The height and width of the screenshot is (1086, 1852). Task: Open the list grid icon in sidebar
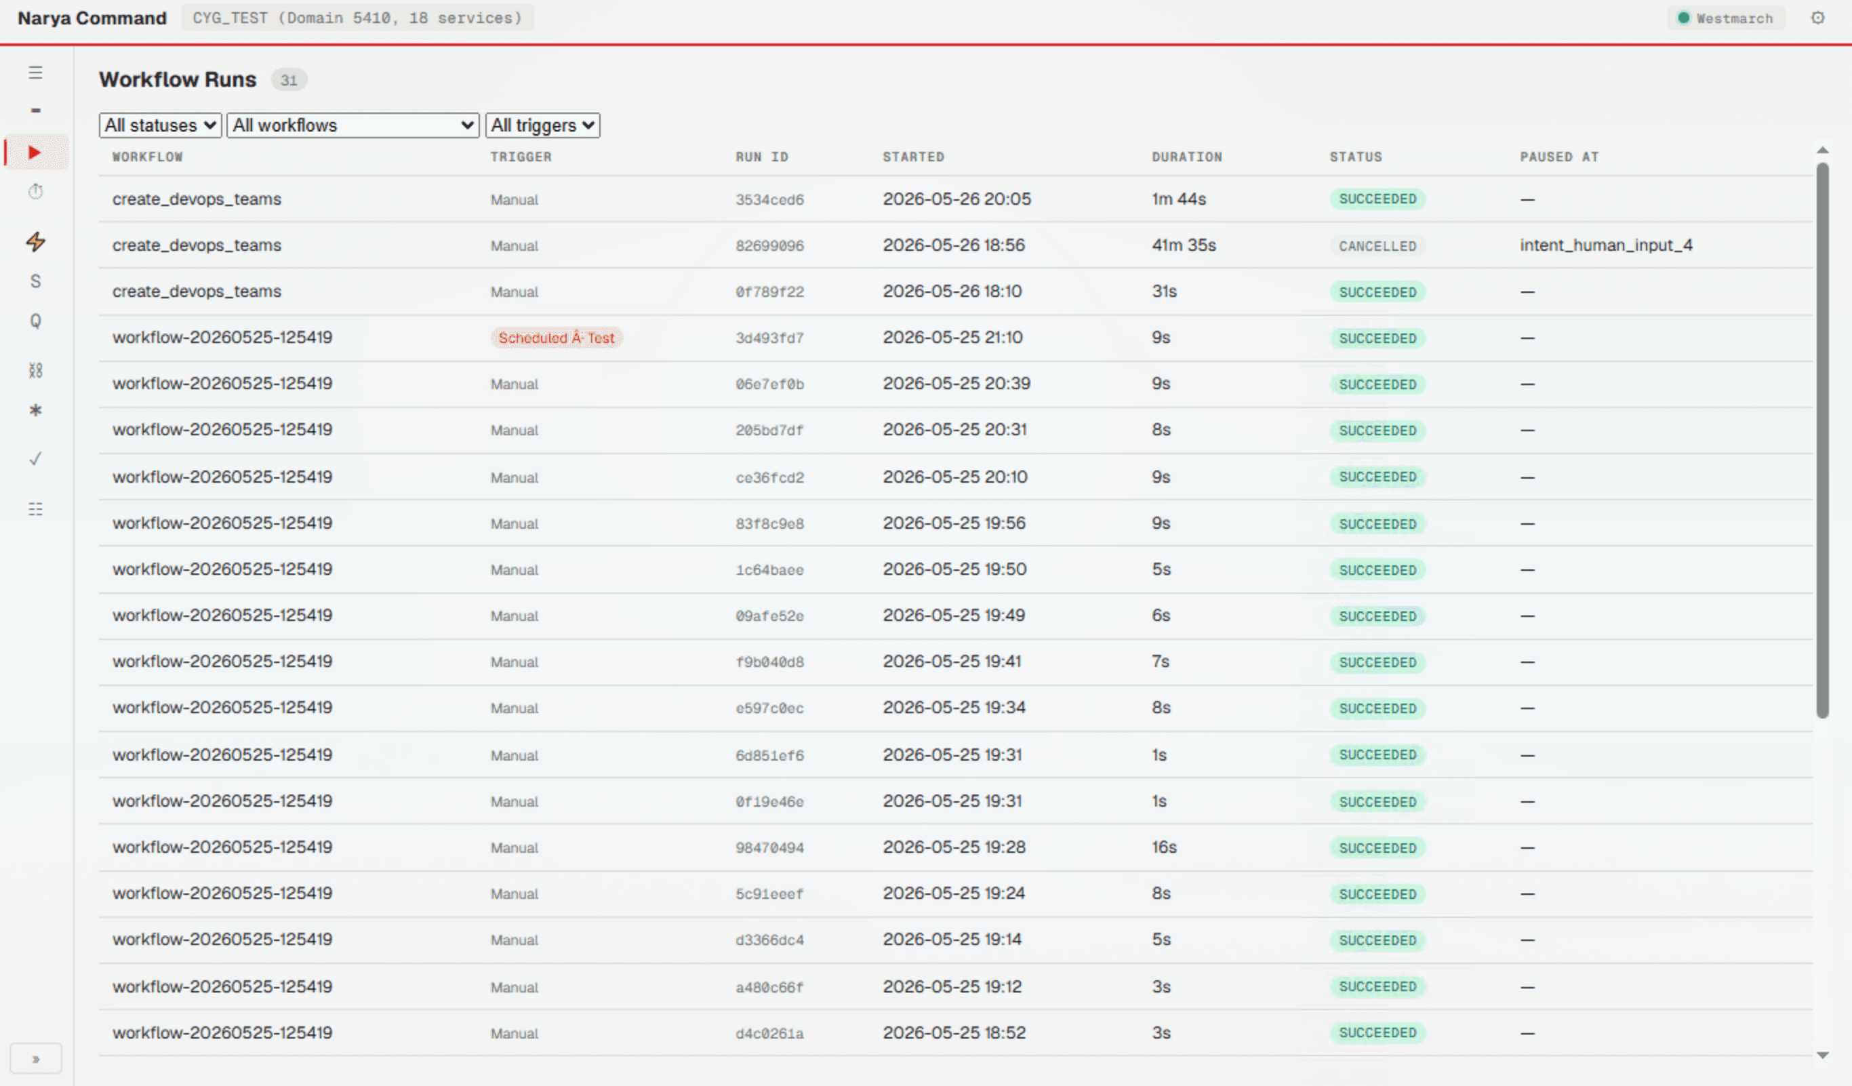click(x=35, y=508)
